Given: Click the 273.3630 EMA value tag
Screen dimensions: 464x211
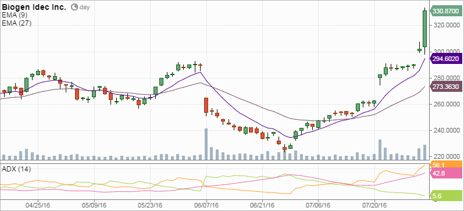Looking at the screenshot, I should (x=446, y=87).
